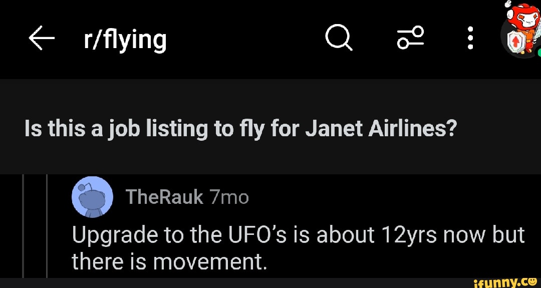
Task: View TheRauk's avatar icon
Action: pyautogui.click(x=93, y=197)
